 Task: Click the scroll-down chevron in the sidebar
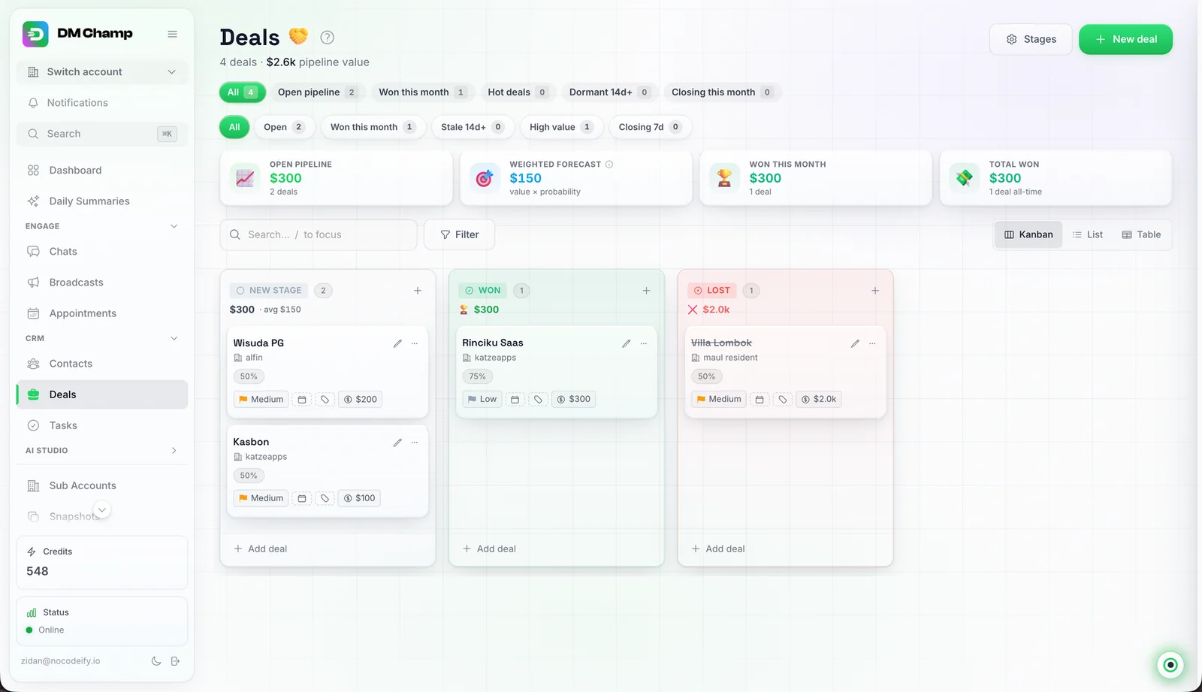click(102, 510)
